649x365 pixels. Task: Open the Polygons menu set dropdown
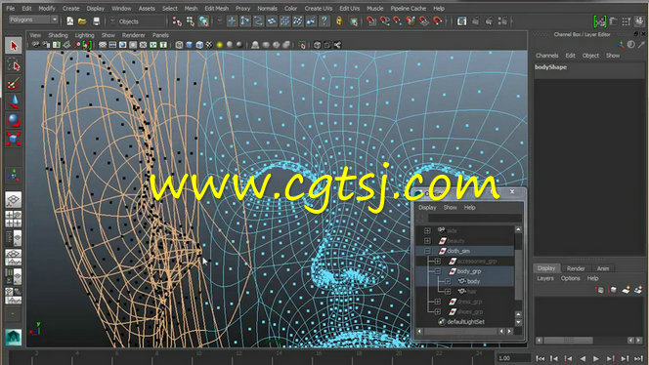pos(33,20)
